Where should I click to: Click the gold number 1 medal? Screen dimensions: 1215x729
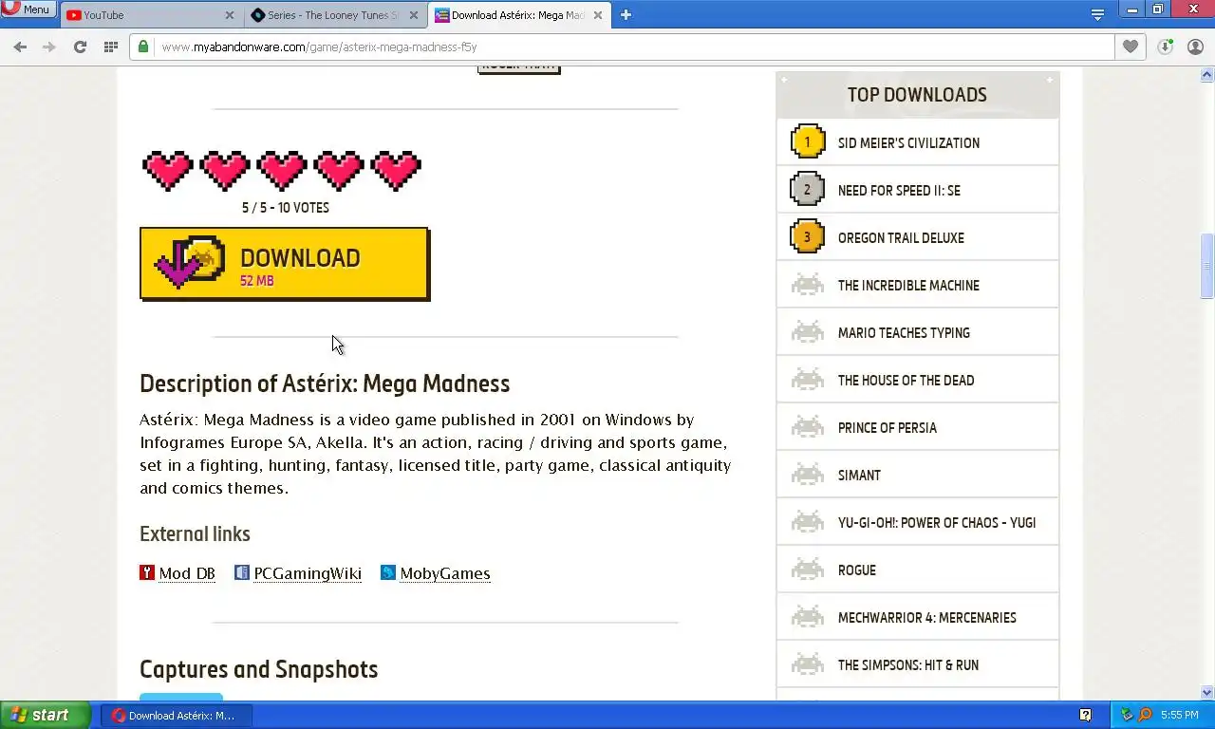pos(808,142)
